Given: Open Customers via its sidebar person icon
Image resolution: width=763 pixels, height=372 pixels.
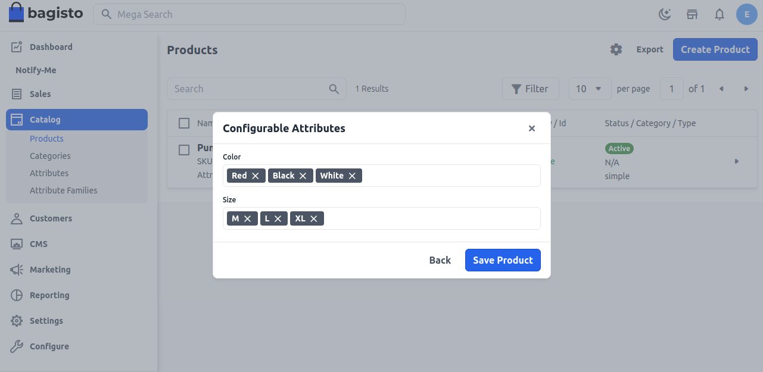Looking at the screenshot, I should coord(16,218).
